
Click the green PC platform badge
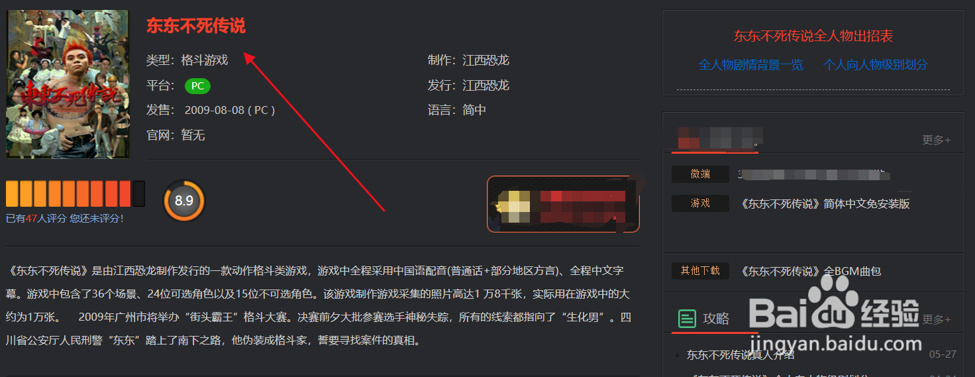click(197, 85)
